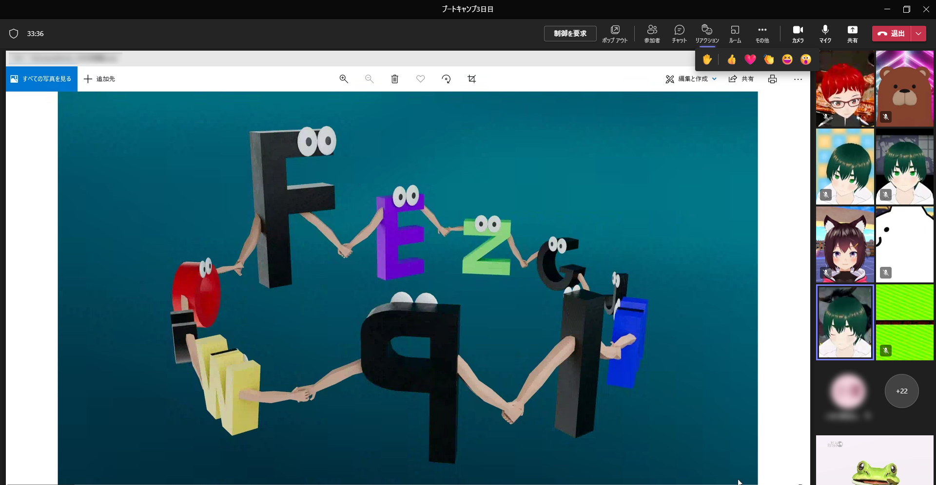Open the ポップアウト pop out view
The width and height of the screenshot is (936, 485).
pos(615,34)
